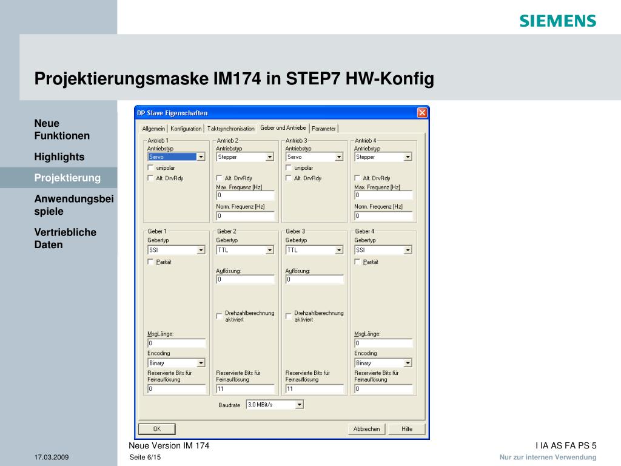Select the Taktsynchronisation tab
This screenshot has height=466, width=621.
[230, 129]
